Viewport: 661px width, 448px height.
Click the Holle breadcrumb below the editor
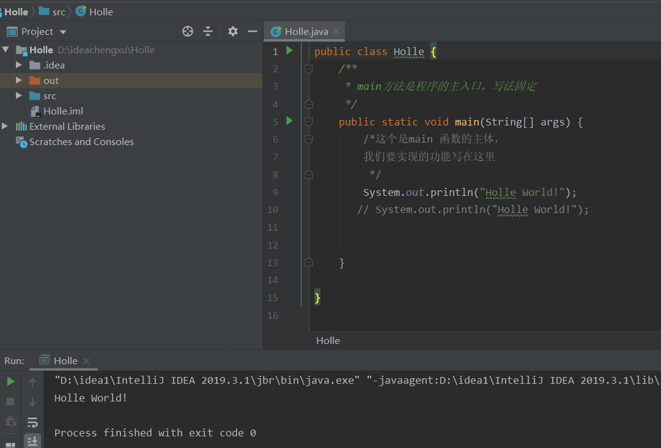328,341
